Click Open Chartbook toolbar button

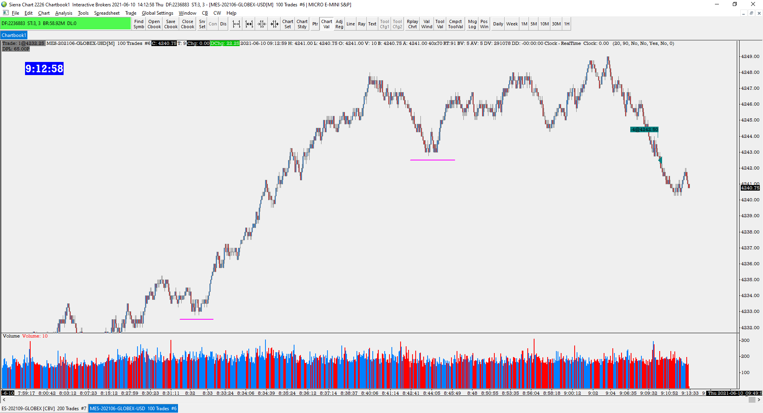coord(154,24)
